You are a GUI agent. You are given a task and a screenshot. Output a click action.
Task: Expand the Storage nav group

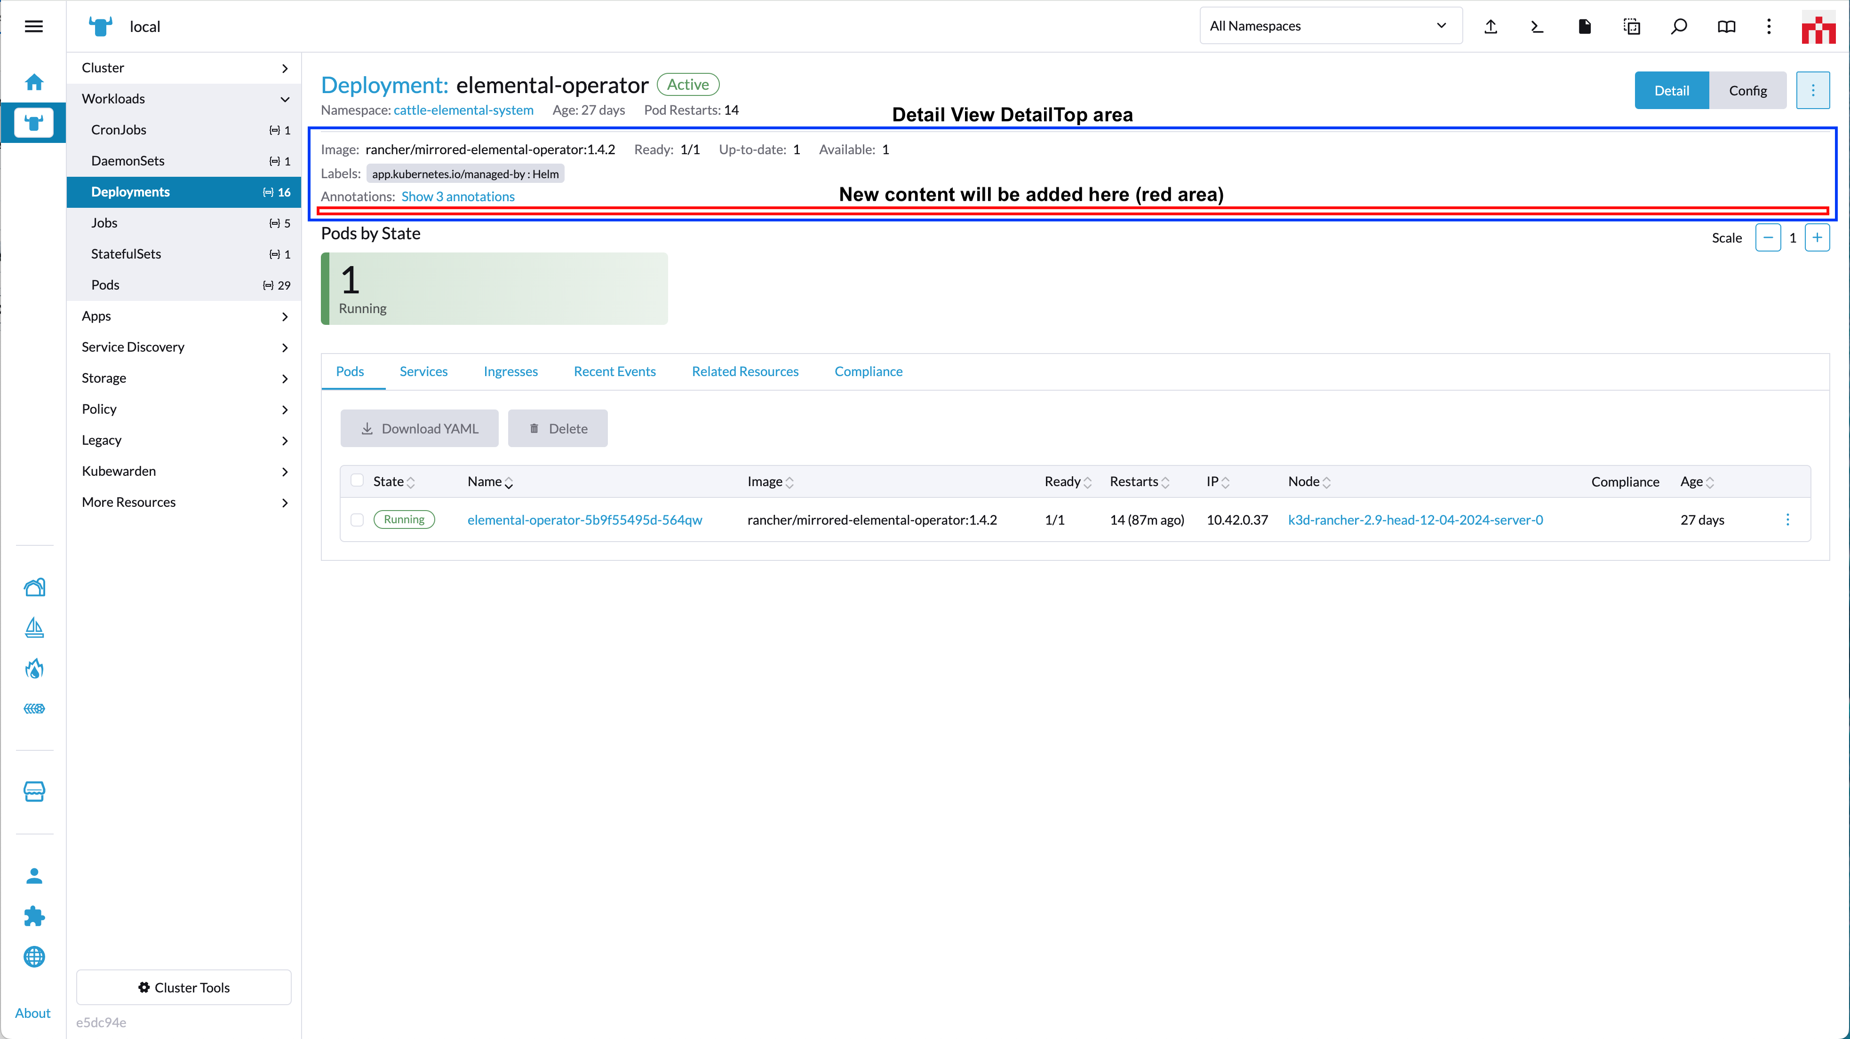click(184, 378)
